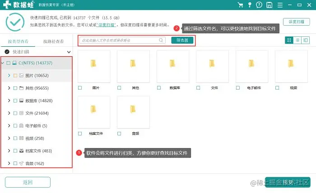Expand the 音频 (162) tree node
316x193 pixels.
pos(9,163)
